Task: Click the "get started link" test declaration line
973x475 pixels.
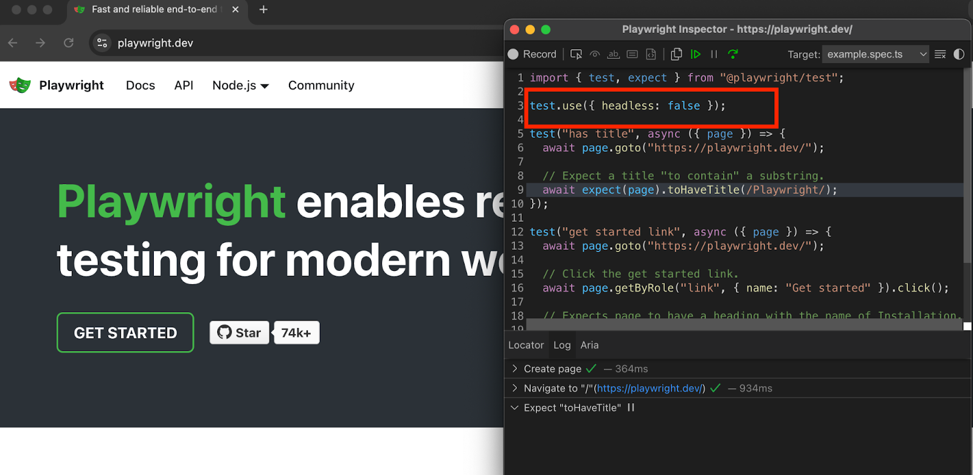Action: click(680, 232)
